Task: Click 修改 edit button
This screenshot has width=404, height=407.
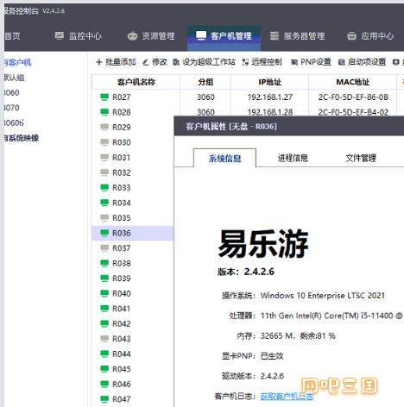Action: point(155,62)
